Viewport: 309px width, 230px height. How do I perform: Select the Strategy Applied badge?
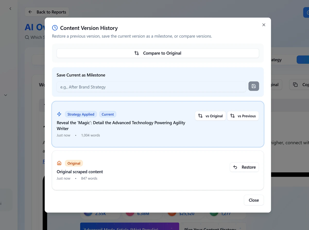coord(81,114)
